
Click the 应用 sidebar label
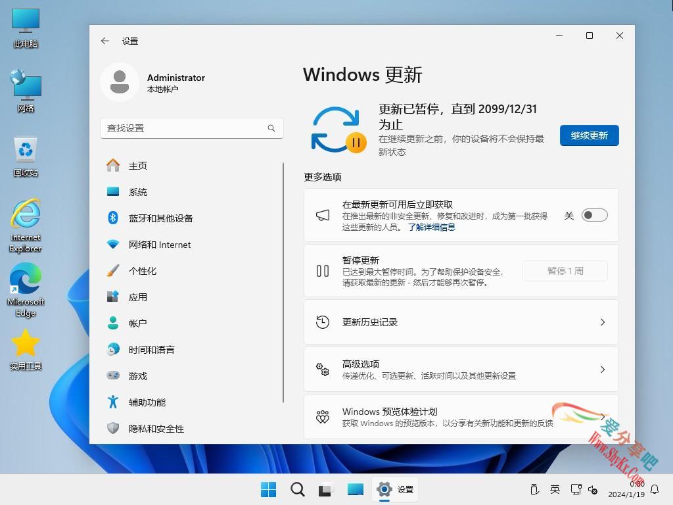click(138, 297)
